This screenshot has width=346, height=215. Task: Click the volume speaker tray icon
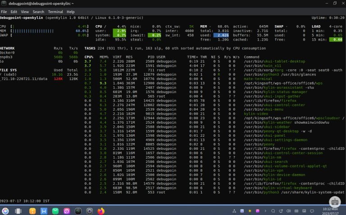coord(288,211)
